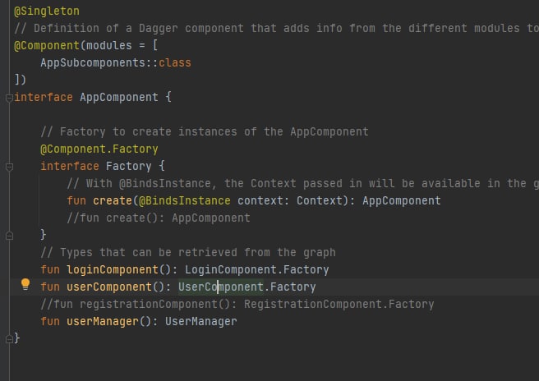
Task: Click the fold end marker at final closing brace
Action: coord(8,338)
